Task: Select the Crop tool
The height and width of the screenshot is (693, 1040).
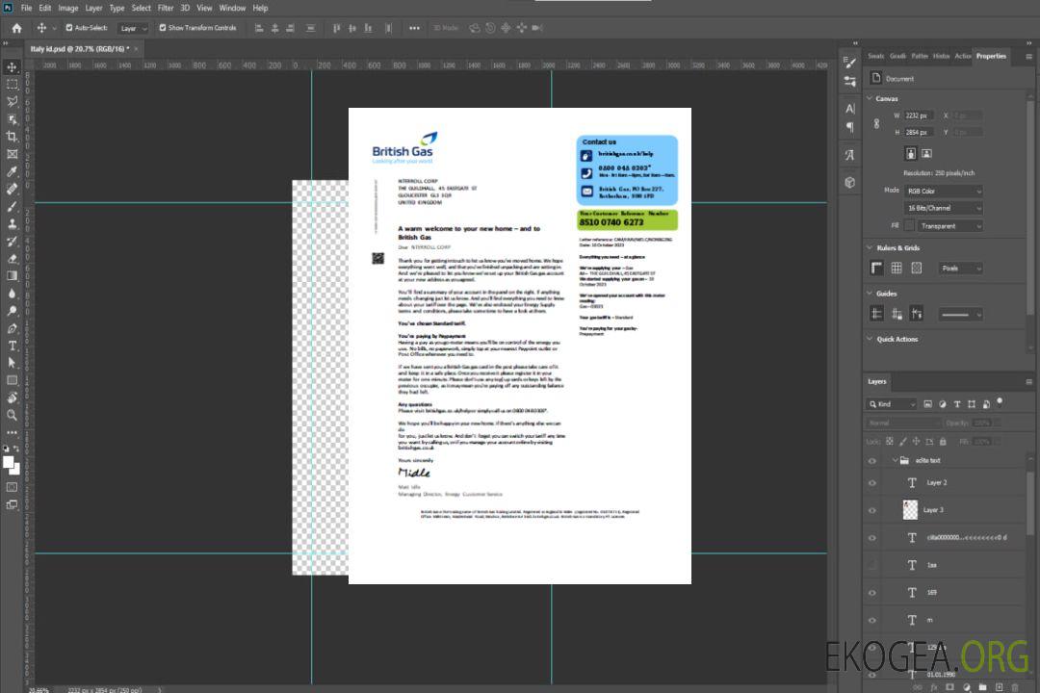Action: click(13, 136)
